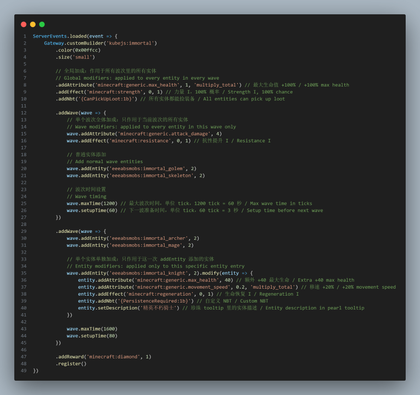The height and width of the screenshot is (395, 420).
Task: Click the 'minecraft:diamond' reward string
Action: point(115,356)
